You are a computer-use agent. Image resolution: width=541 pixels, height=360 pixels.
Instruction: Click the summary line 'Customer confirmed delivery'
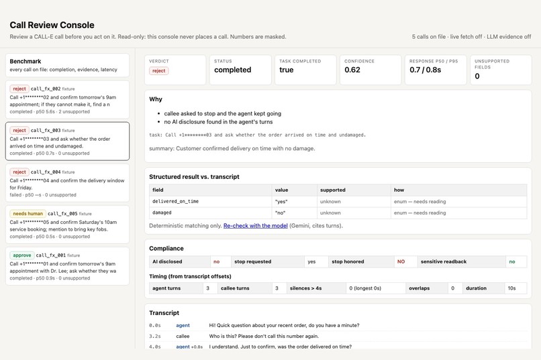click(x=232, y=148)
